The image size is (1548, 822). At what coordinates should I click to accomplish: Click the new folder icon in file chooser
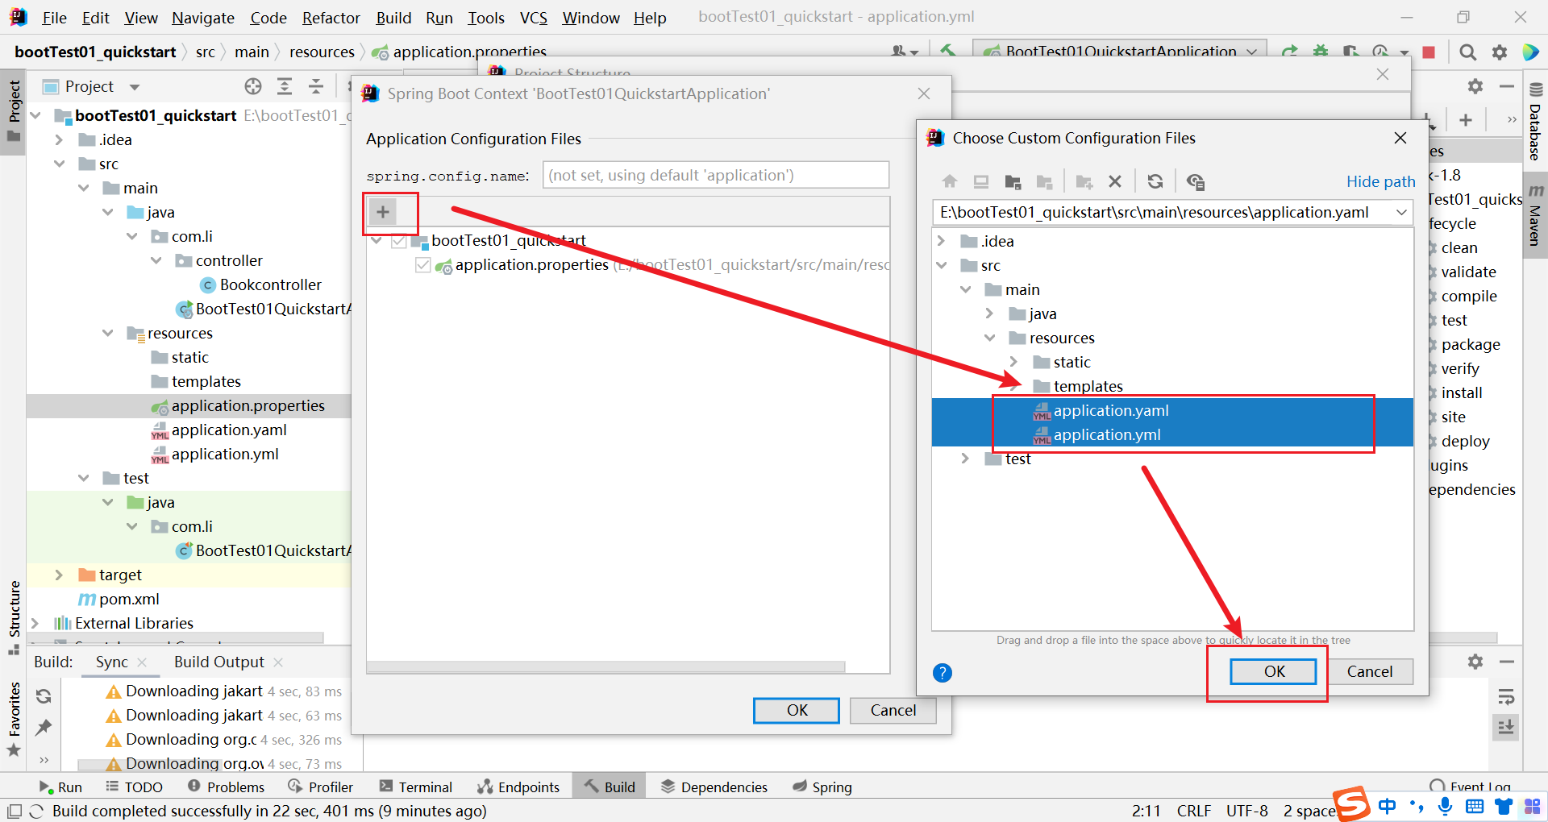coord(1084,181)
